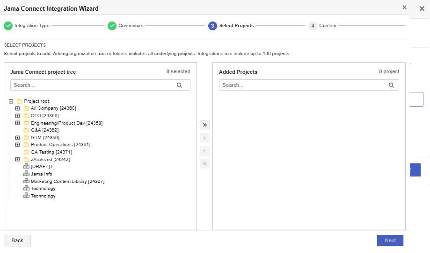Click the Jama Info project icon
The width and height of the screenshot is (430, 253).
click(26, 173)
